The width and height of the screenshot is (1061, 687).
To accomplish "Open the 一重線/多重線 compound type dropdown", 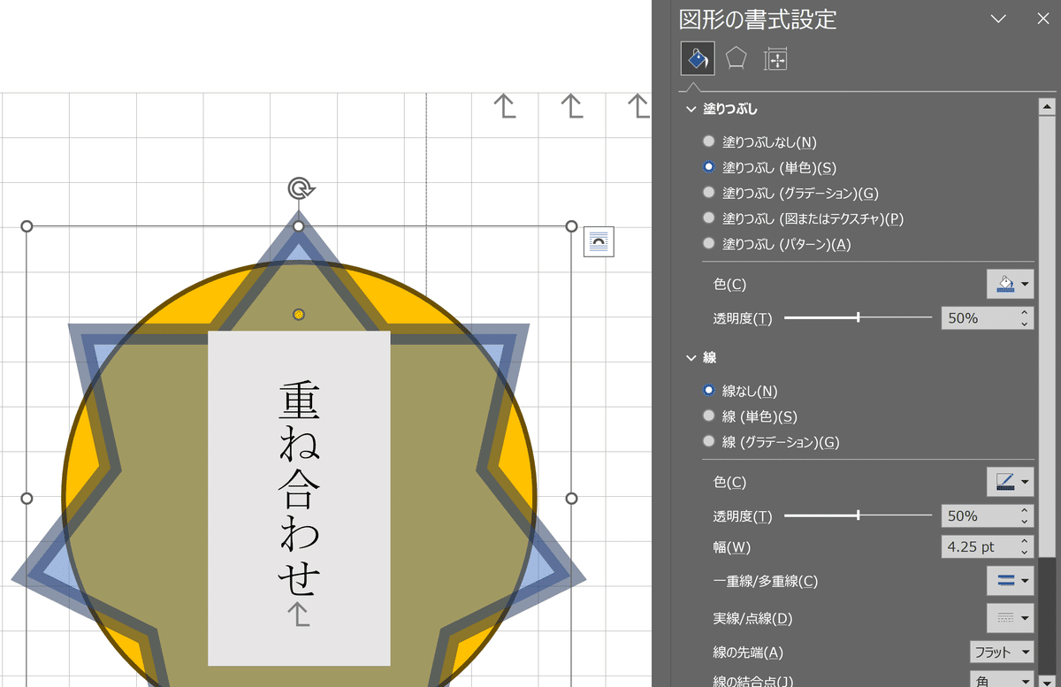I will point(1011,581).
